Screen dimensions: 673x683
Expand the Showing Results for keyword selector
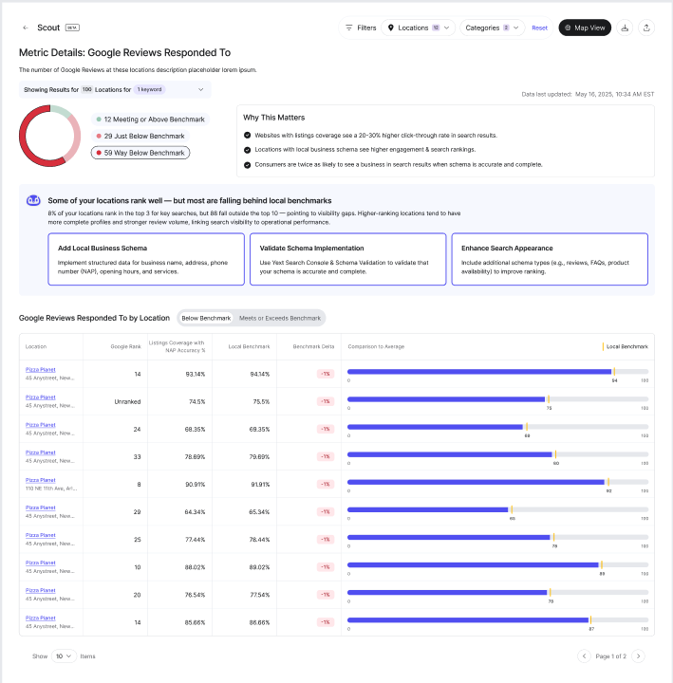(114, 89)
